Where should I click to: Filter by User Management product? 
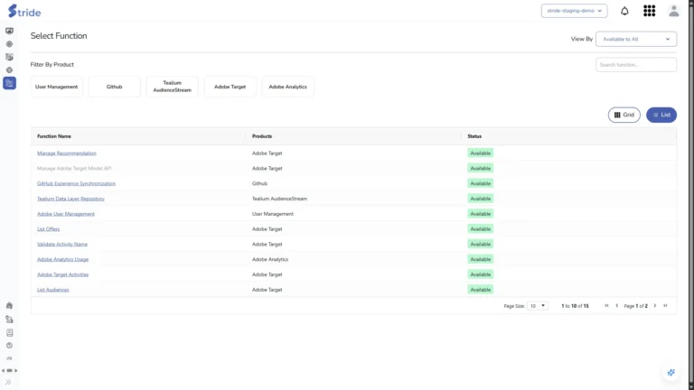57,87
